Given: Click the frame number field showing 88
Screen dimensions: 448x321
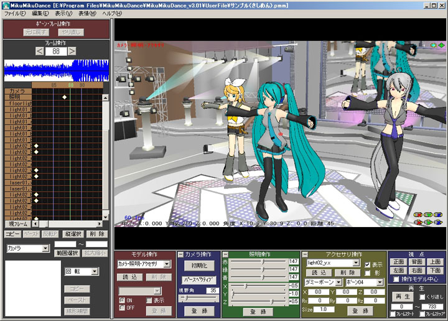Looking at the screenshot, I should tap(56, 52).
